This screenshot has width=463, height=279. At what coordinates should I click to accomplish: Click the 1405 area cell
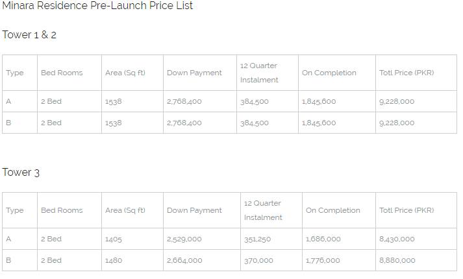pos(114,239)
